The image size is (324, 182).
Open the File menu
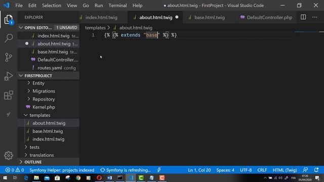(x=19, y=6)
